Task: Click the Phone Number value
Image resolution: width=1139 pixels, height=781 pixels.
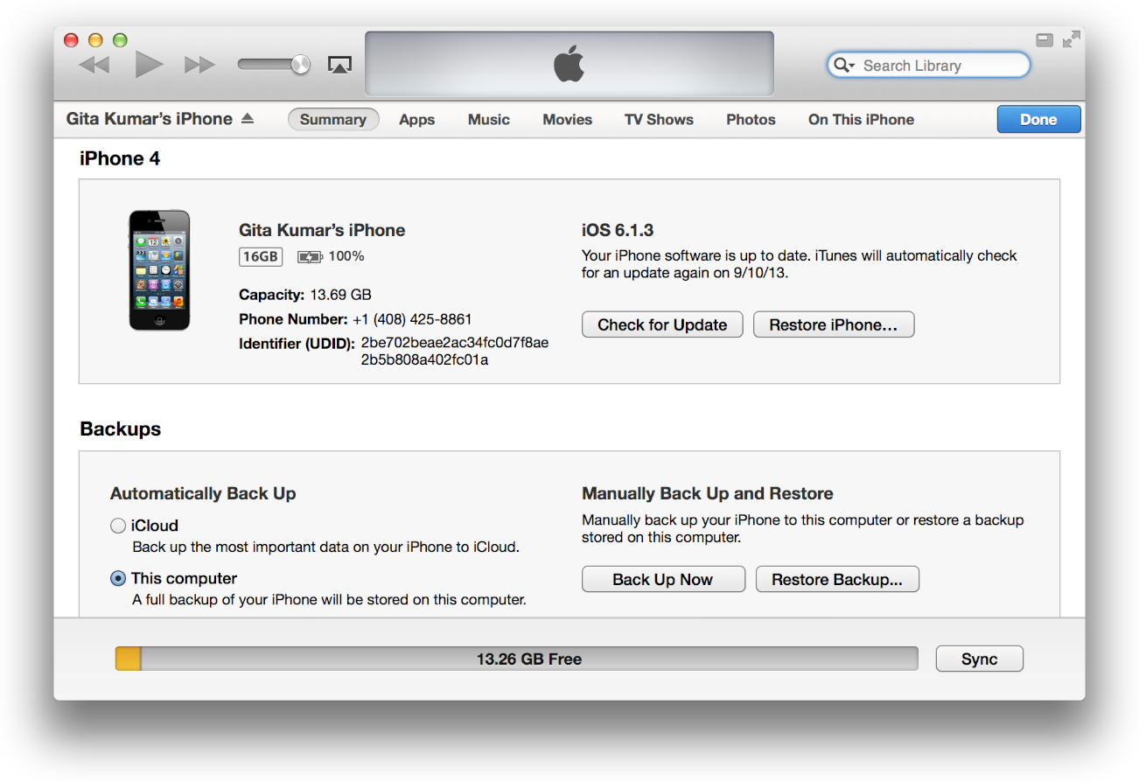Action: [412, 319]
